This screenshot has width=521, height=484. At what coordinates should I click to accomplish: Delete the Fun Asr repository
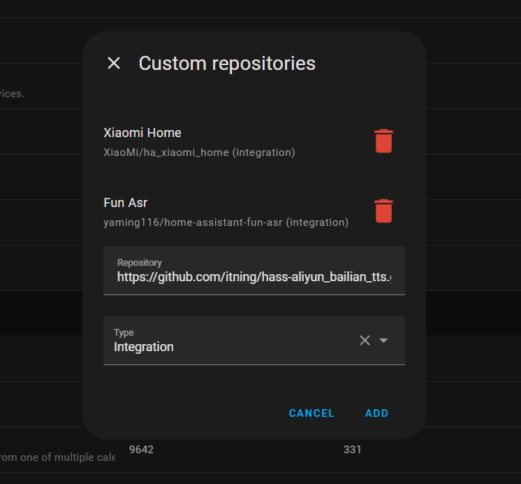384,211
